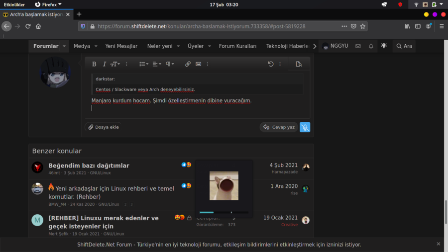Open the notifications bell icon
Viewport: 448px width, 252px height.
point(371,46)
